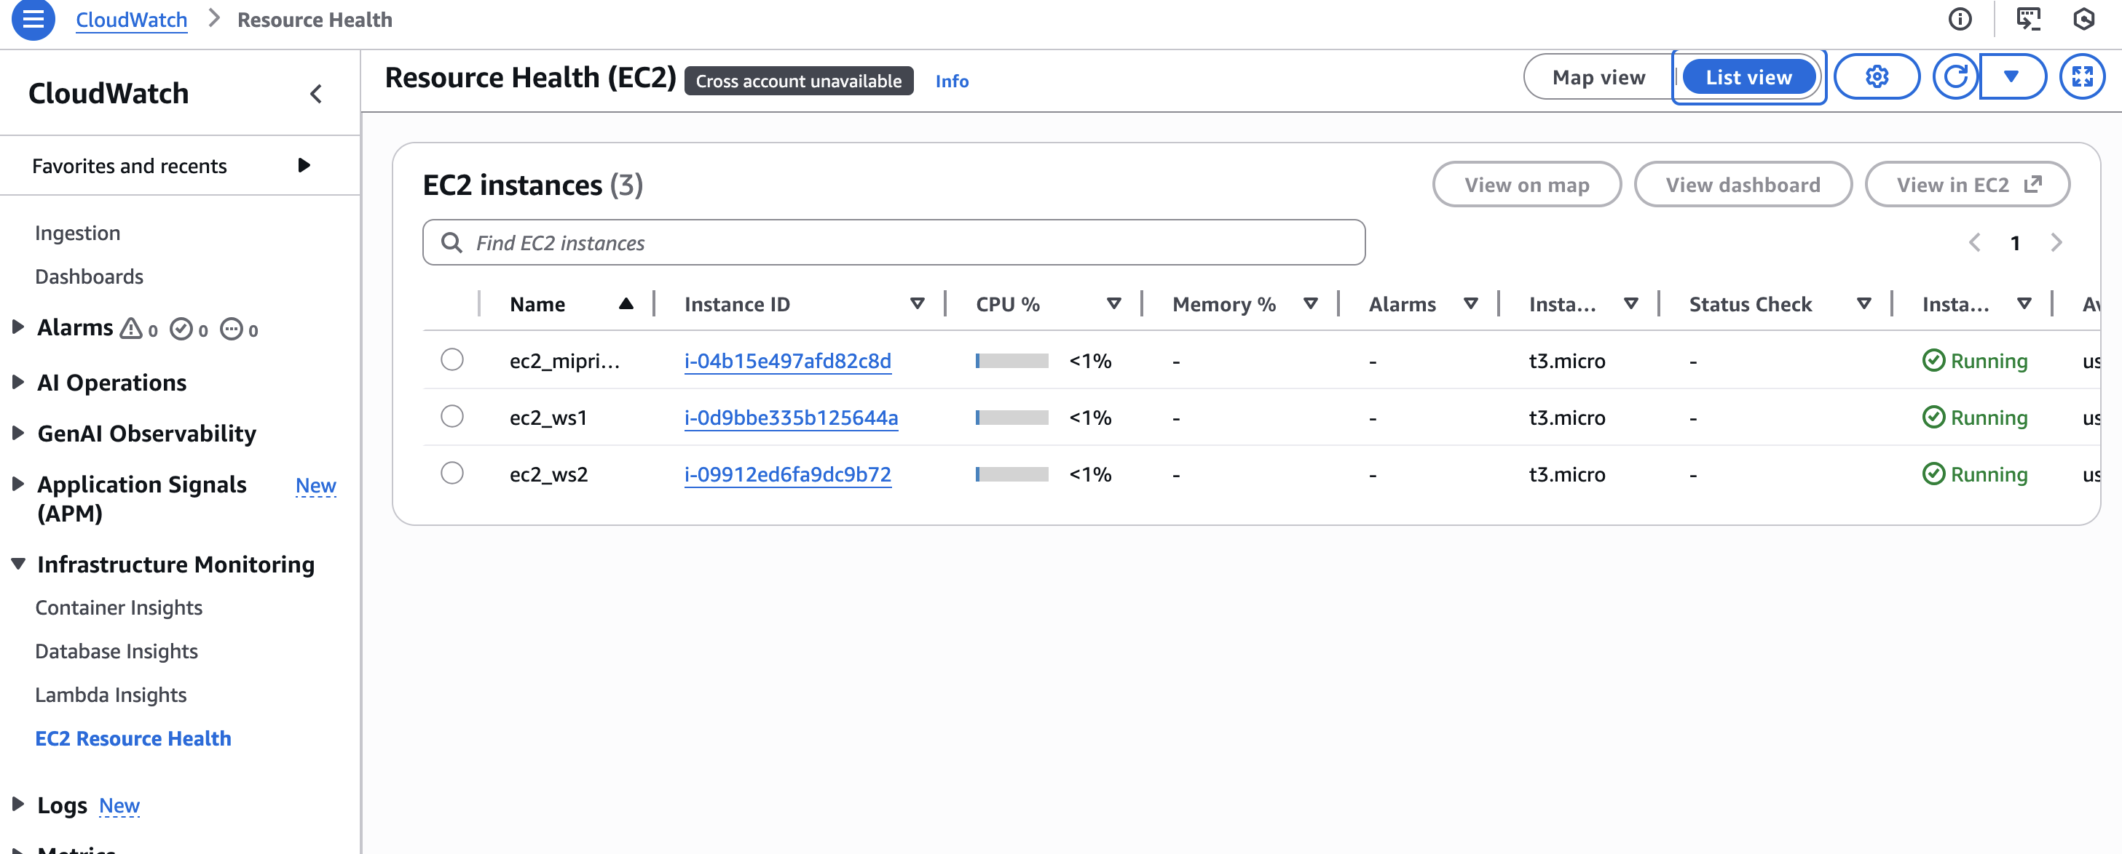2122x854 pixels.
Task: Open instance link i-0d9bbe335b125644a
Action: pyautogui.click(x=791, y=418)
